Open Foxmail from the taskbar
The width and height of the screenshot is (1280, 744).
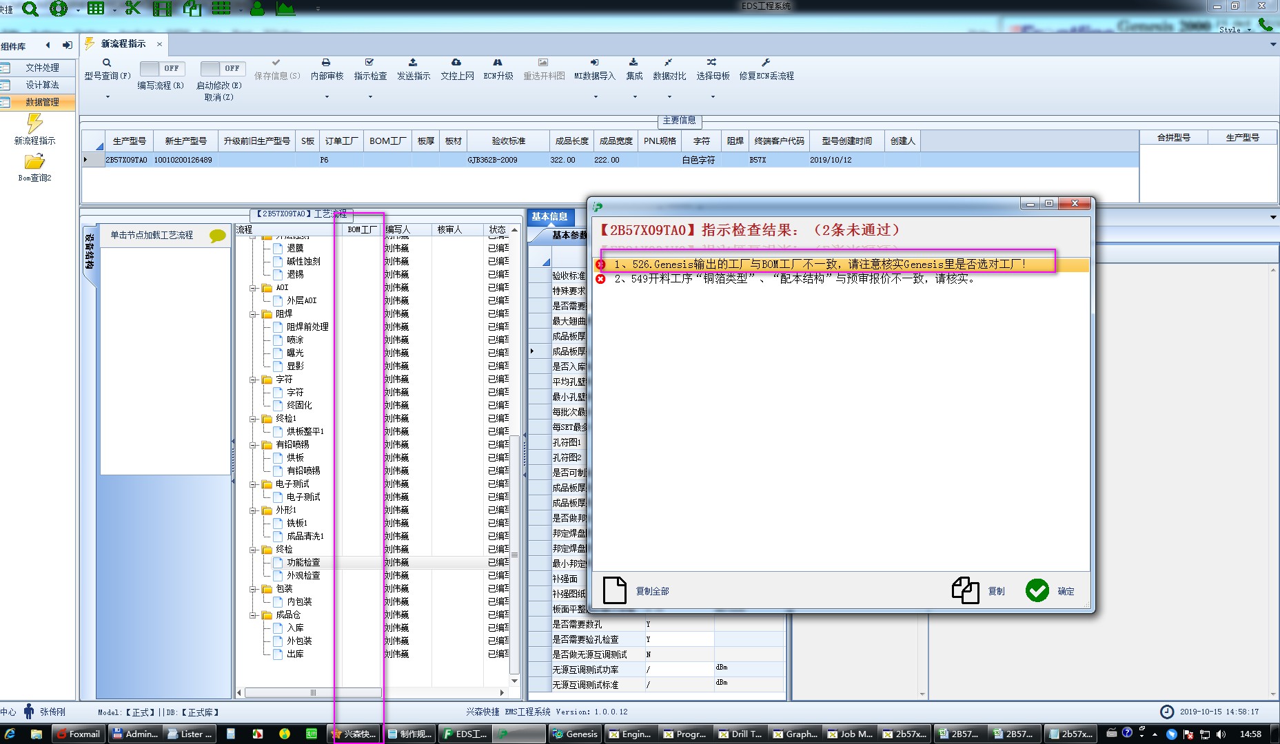pos(78,734)
